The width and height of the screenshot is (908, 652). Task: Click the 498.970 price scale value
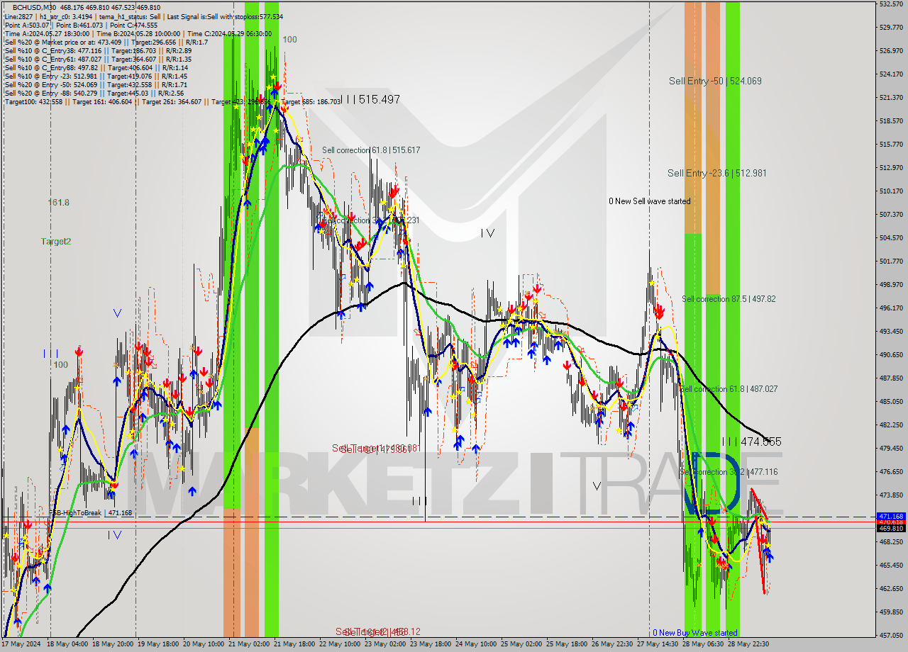click(891, 284)
